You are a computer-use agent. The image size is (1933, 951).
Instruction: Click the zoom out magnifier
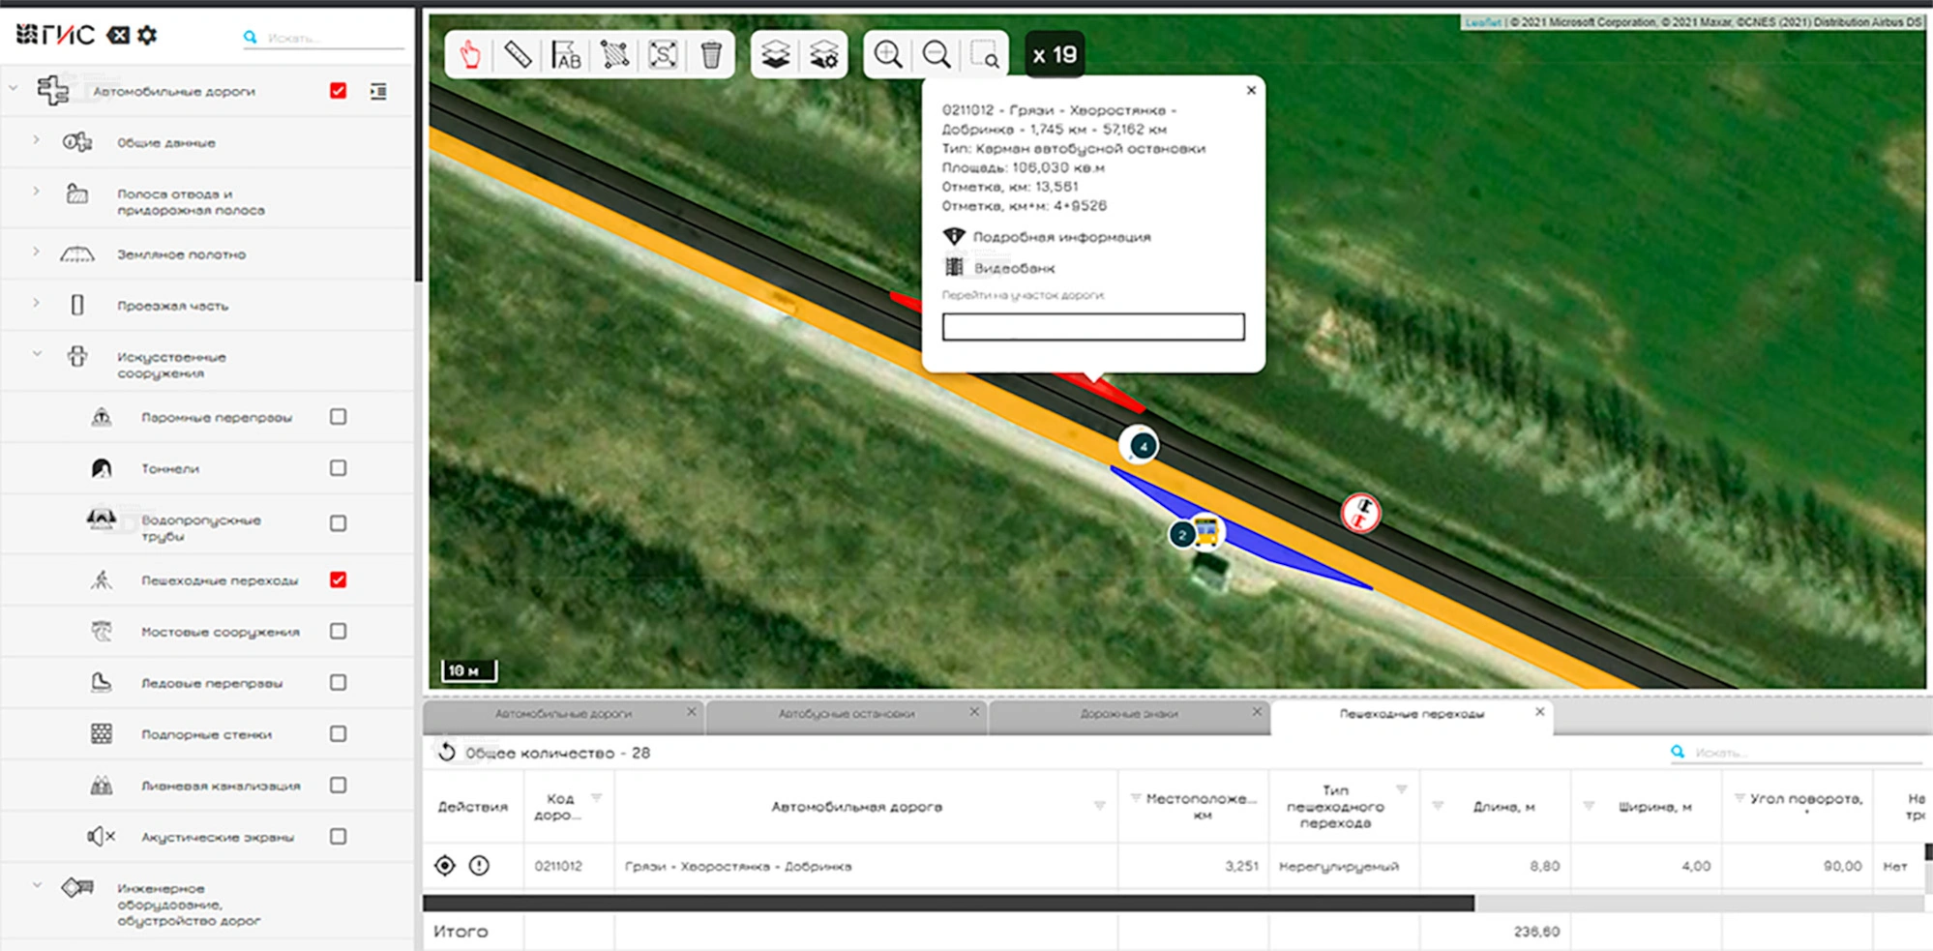(x=937, y=55)
